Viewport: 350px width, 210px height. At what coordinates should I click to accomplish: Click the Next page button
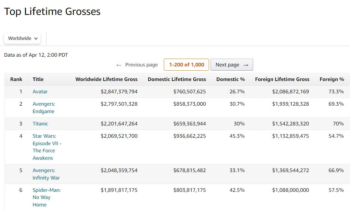[231, 65]
